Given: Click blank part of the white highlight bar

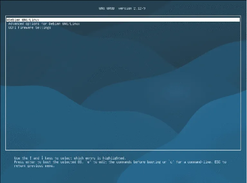Looking at the screenshot, I should (x=139, y=20).
